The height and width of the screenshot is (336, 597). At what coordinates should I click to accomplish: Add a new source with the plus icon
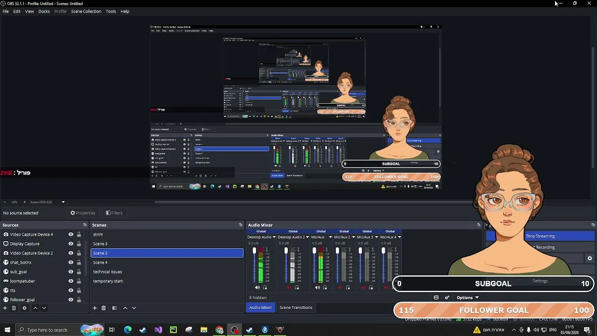5,308
